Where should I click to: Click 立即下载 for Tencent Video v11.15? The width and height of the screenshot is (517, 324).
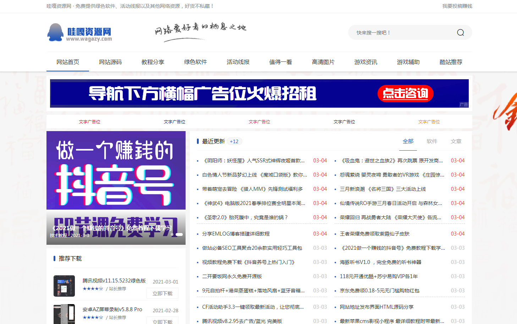(x=163, y=293)
